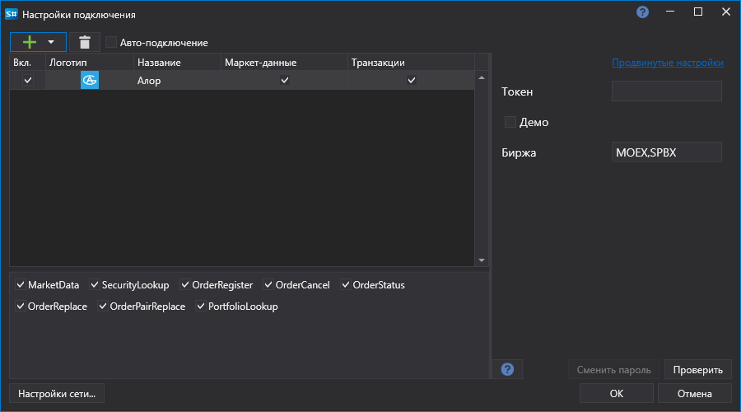This screenshot has height=412, width=741.
Task: Enable the Демо checkbox
Action: [x=510, y=122]
